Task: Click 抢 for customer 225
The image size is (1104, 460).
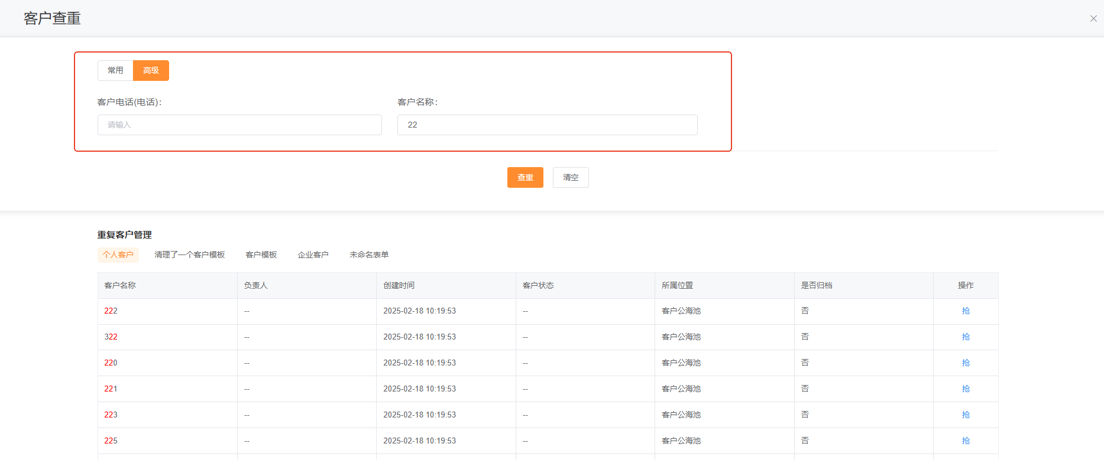Action: (966, 441)
